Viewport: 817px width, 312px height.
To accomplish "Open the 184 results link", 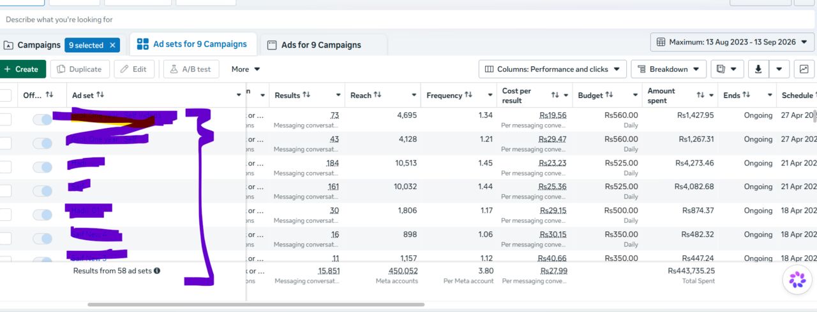I will tap(333, 163).
